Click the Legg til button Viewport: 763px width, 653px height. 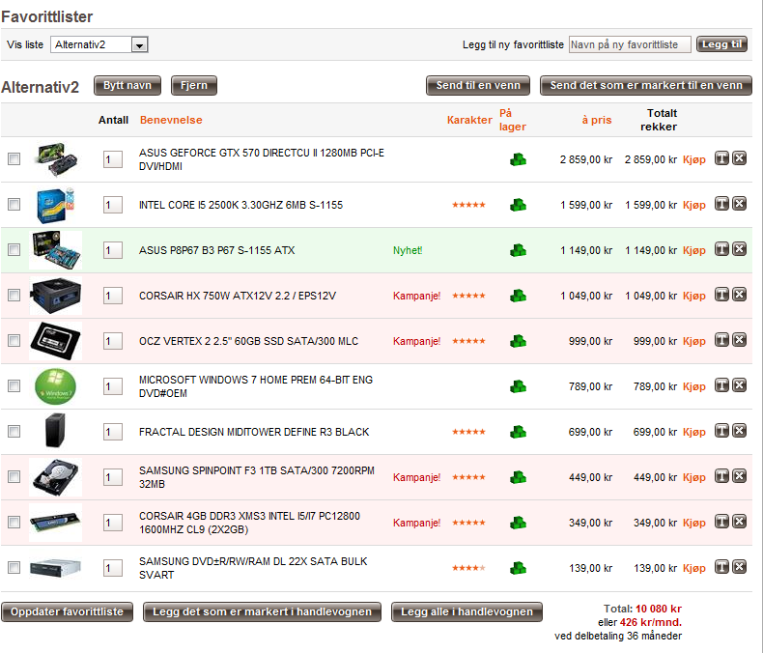coord(721,44)
